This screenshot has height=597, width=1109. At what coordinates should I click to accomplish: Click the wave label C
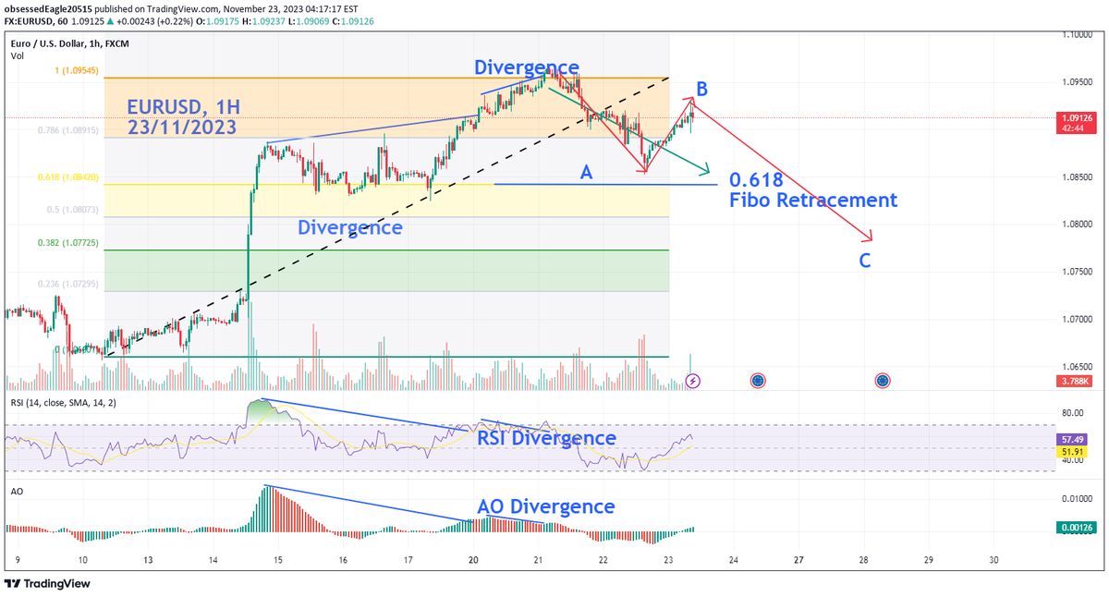point(864,262)
